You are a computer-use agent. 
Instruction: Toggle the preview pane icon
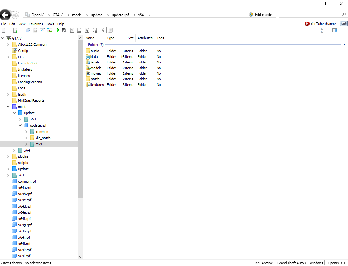click(335, 30)
